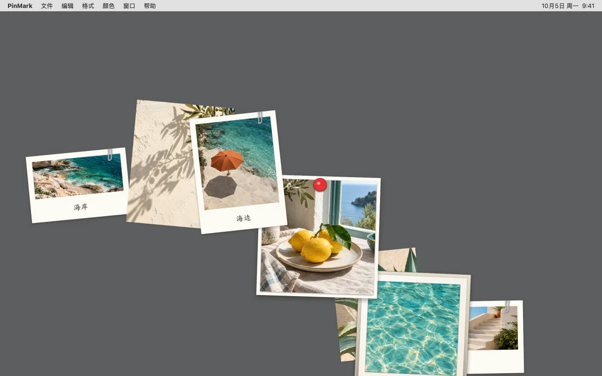Click the PinMark app menu
The image size is (602, 376).
click(x=20, y=6)
